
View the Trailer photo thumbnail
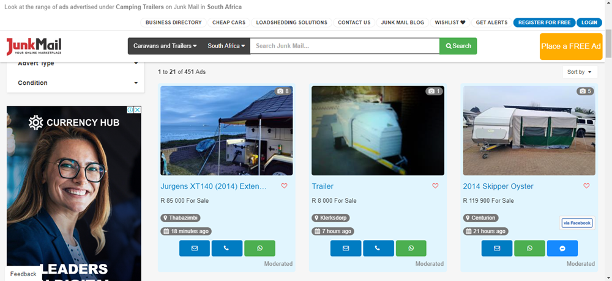point(378,131)
